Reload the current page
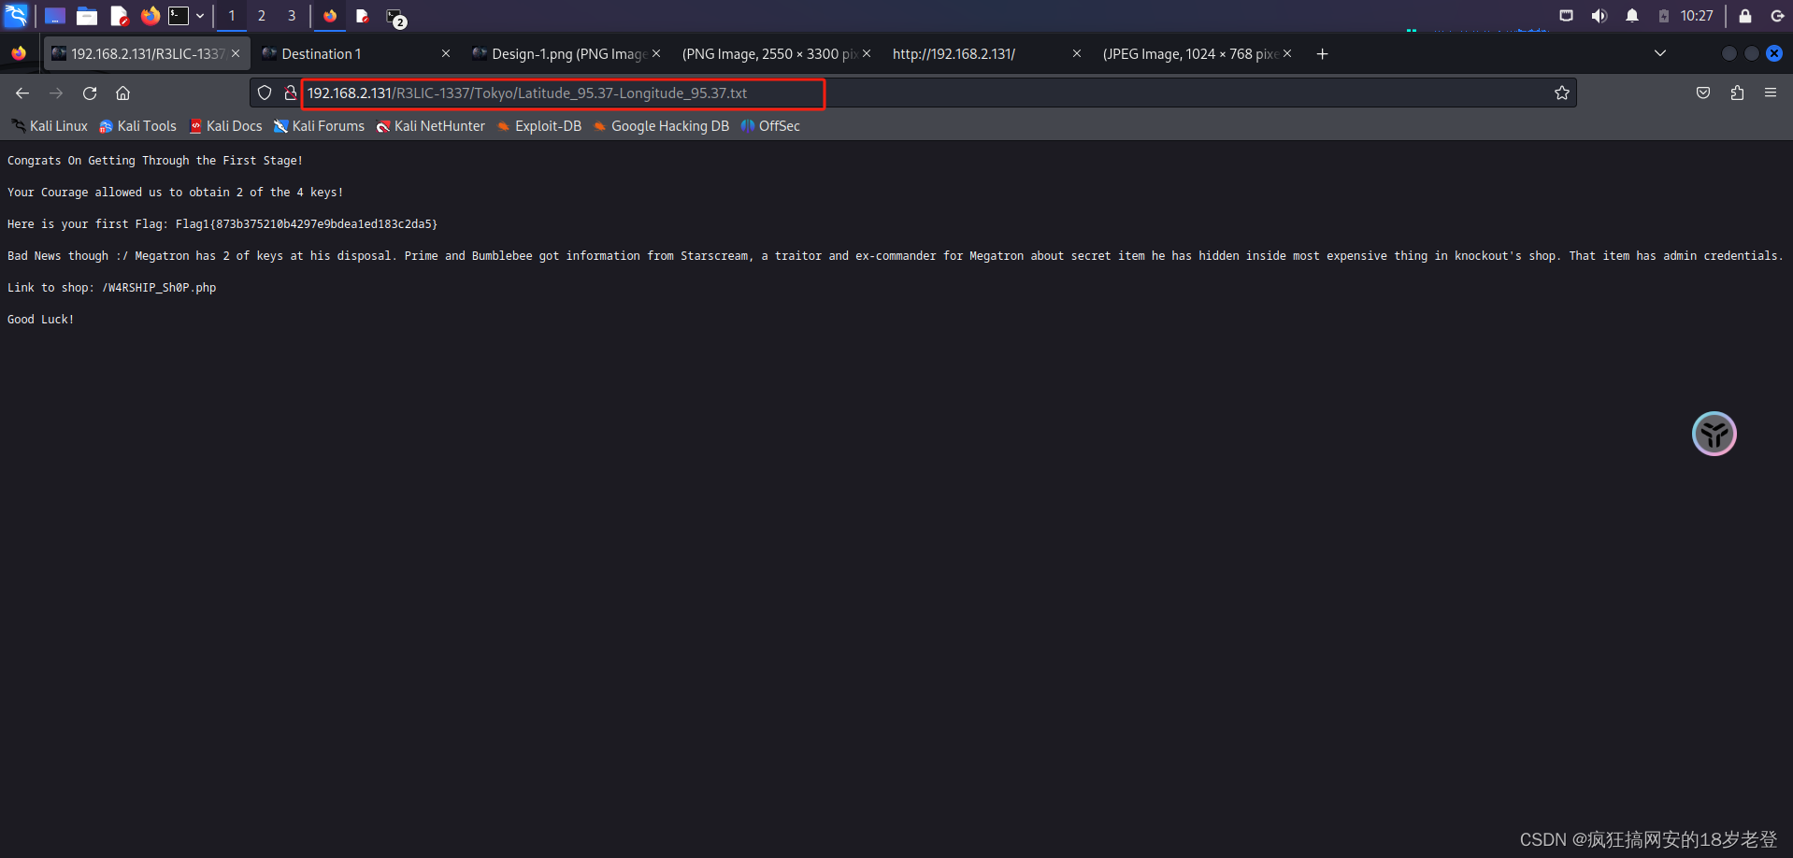Screen dimensions: 1793x858 [x=90, y=93]
